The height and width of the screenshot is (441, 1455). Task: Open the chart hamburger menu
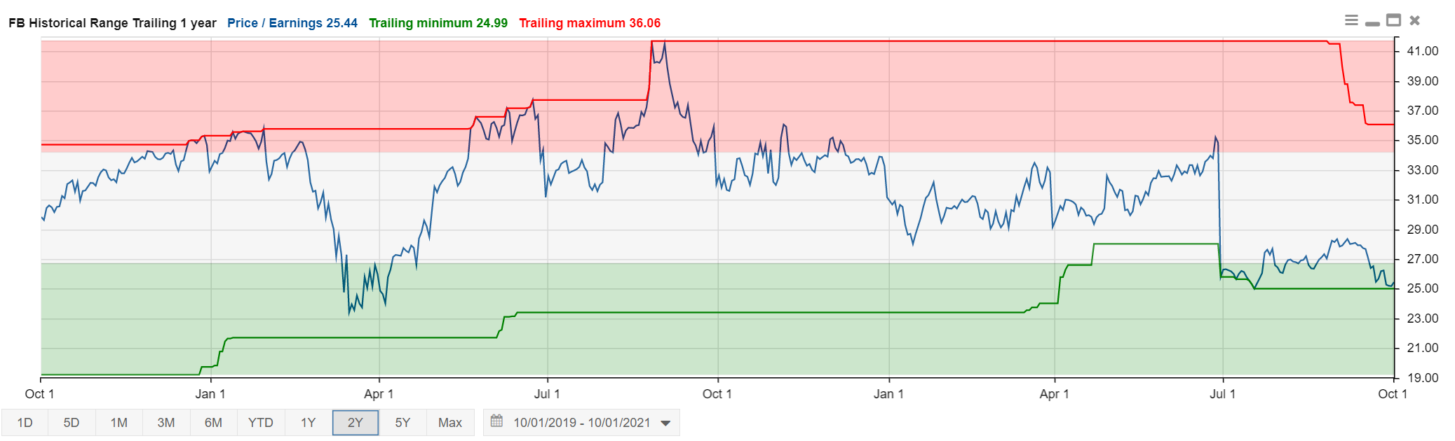coord(1351,20)
